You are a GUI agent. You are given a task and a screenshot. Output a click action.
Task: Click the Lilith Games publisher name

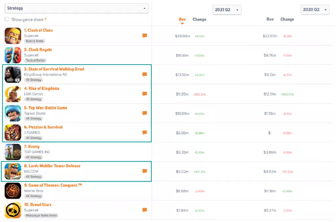(33, 94)
